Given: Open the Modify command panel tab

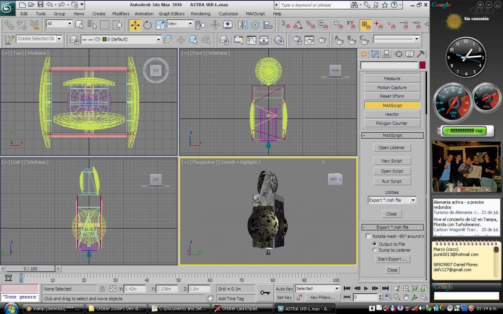Looking at the screenshot, I should click(375, 54).
